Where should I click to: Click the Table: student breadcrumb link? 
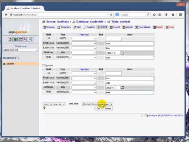point(120,22)
